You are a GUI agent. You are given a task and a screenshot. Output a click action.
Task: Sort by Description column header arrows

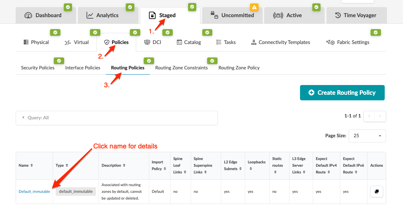tap(124, 165)
